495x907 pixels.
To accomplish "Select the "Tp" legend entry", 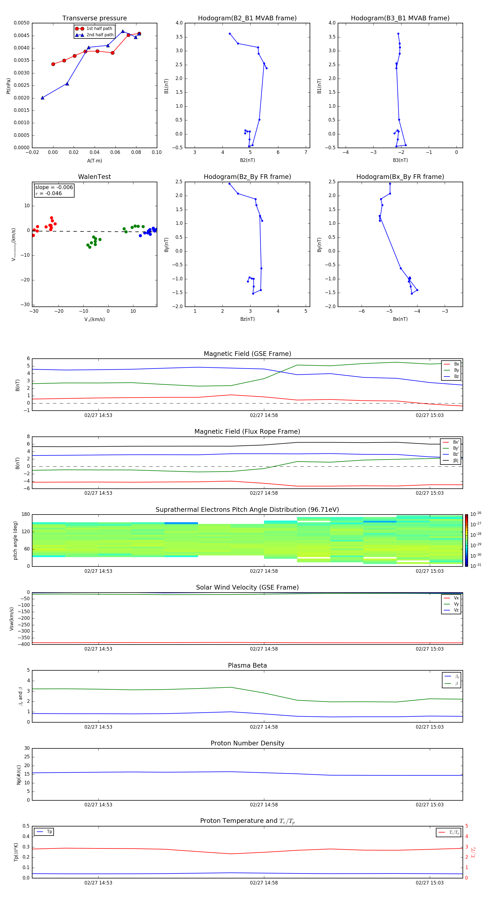I will 44,832.
